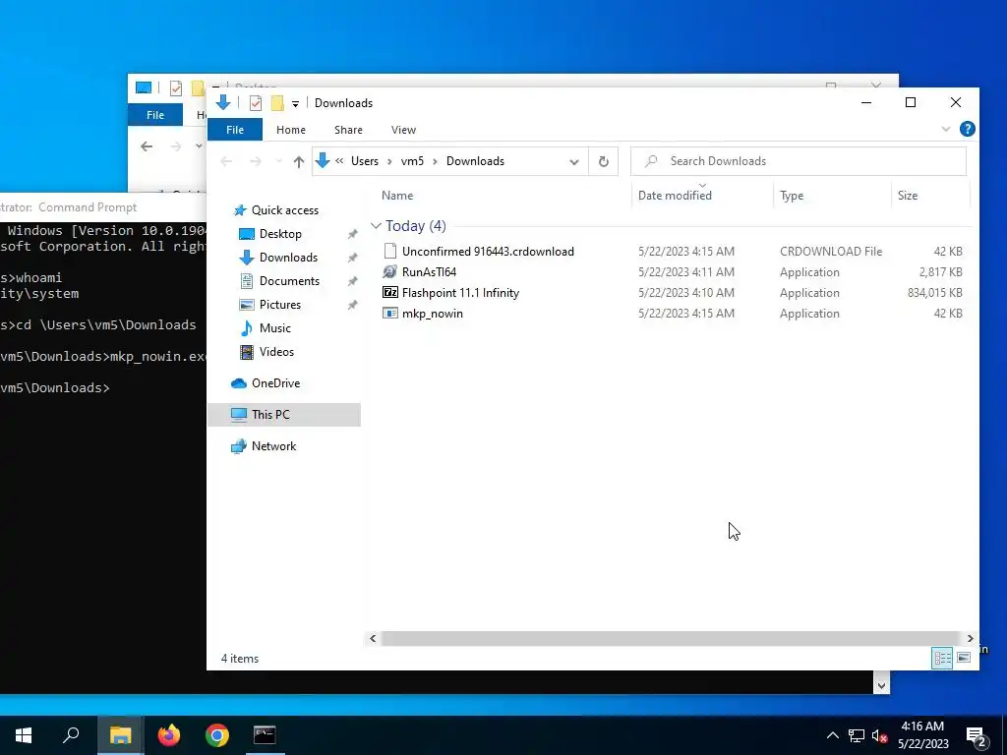Go up one folder level arrow

tap(299, 162)
